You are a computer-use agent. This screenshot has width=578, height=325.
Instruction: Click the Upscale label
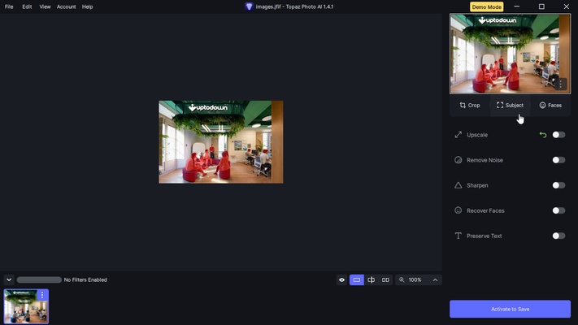[x=477, y=135]
